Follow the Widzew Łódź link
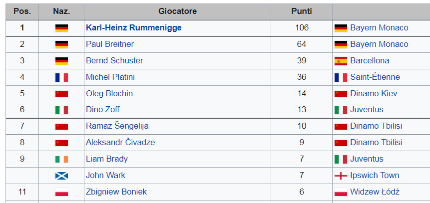Screen dimensions: 430x203 point(375,192)
